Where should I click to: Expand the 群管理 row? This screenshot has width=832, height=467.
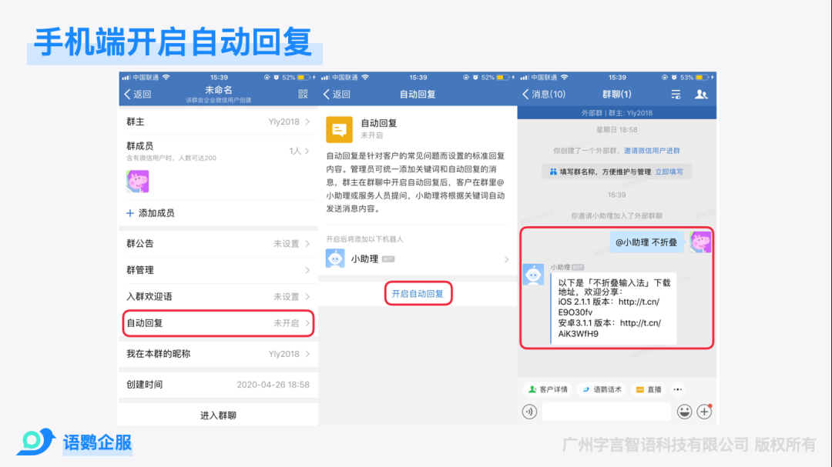point(219,270)
